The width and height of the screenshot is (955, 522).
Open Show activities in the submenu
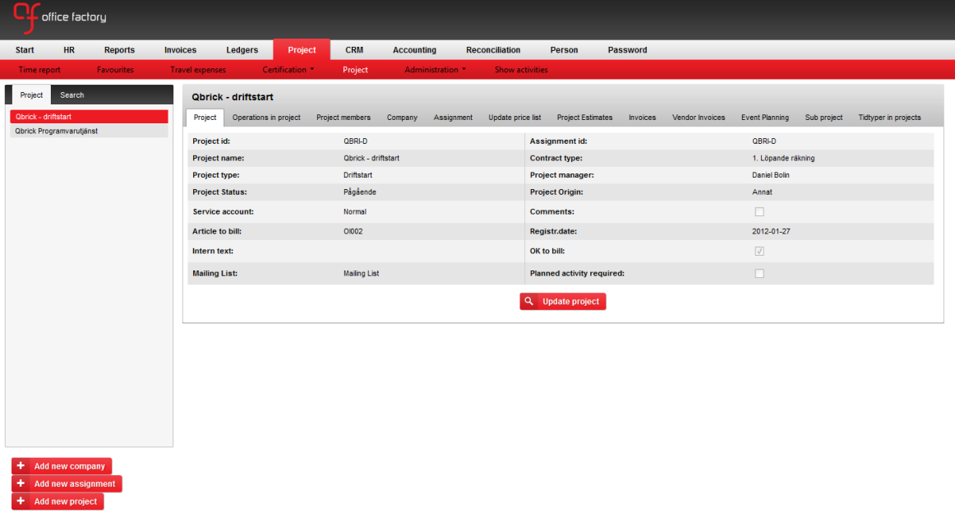coord(521,70)
